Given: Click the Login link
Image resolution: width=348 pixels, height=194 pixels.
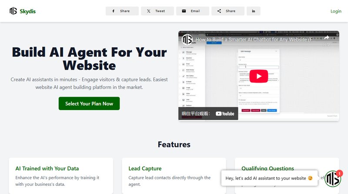Looking at the screenshot, I should [336, 11].
